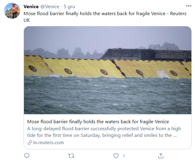Screen dimensions: 195x162
Task: Click the reply speech bubble icon
Action: 27,156
